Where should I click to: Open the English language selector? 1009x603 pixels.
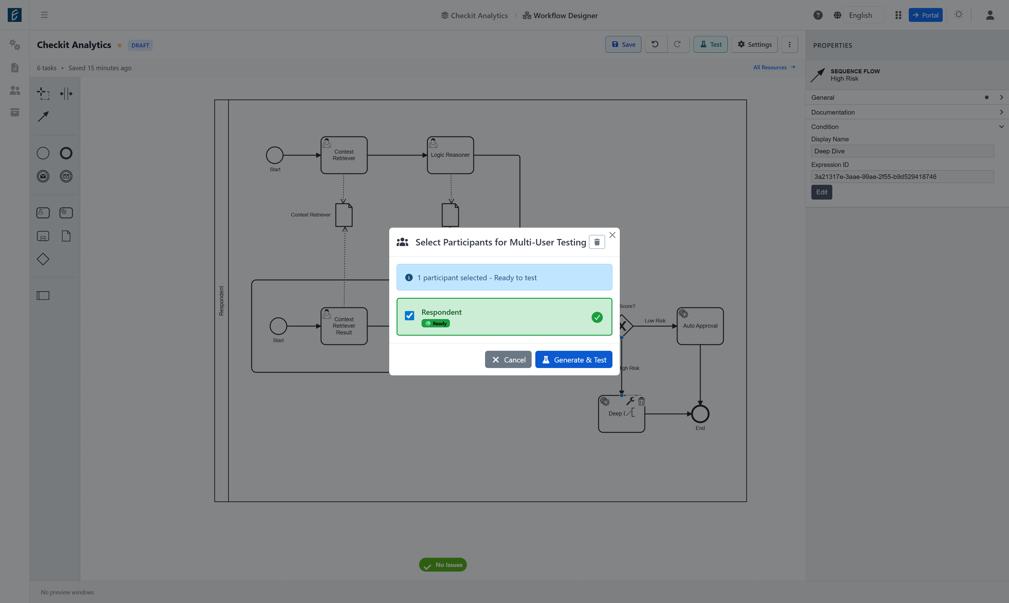863,15
